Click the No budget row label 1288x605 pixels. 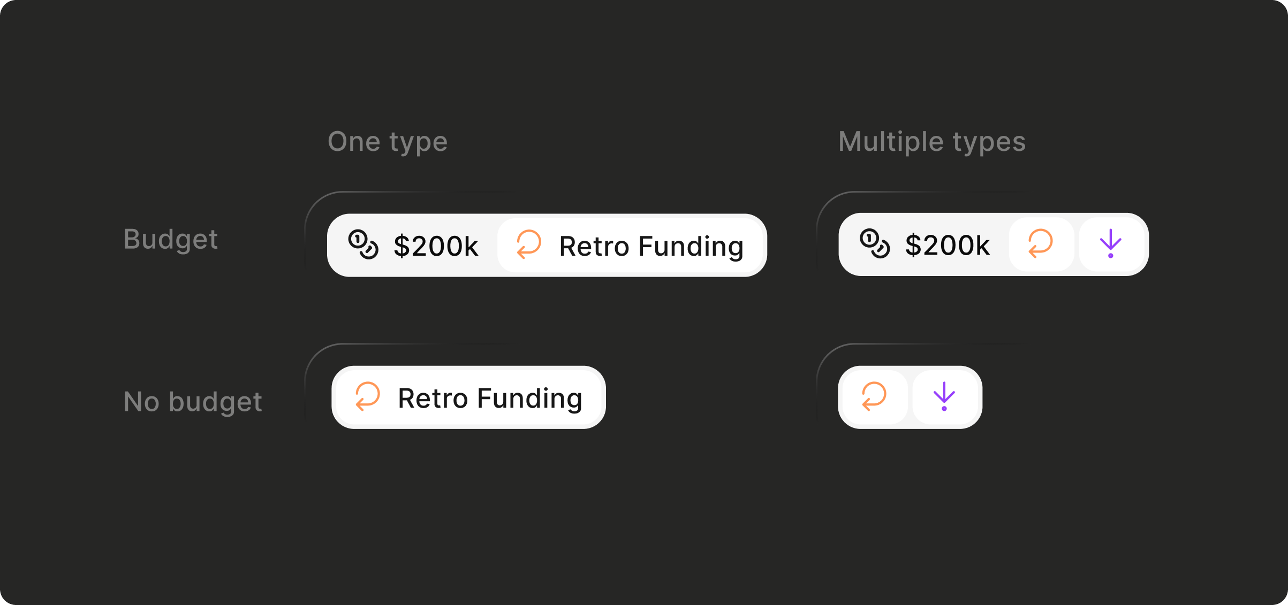click(x=193, y=402)
